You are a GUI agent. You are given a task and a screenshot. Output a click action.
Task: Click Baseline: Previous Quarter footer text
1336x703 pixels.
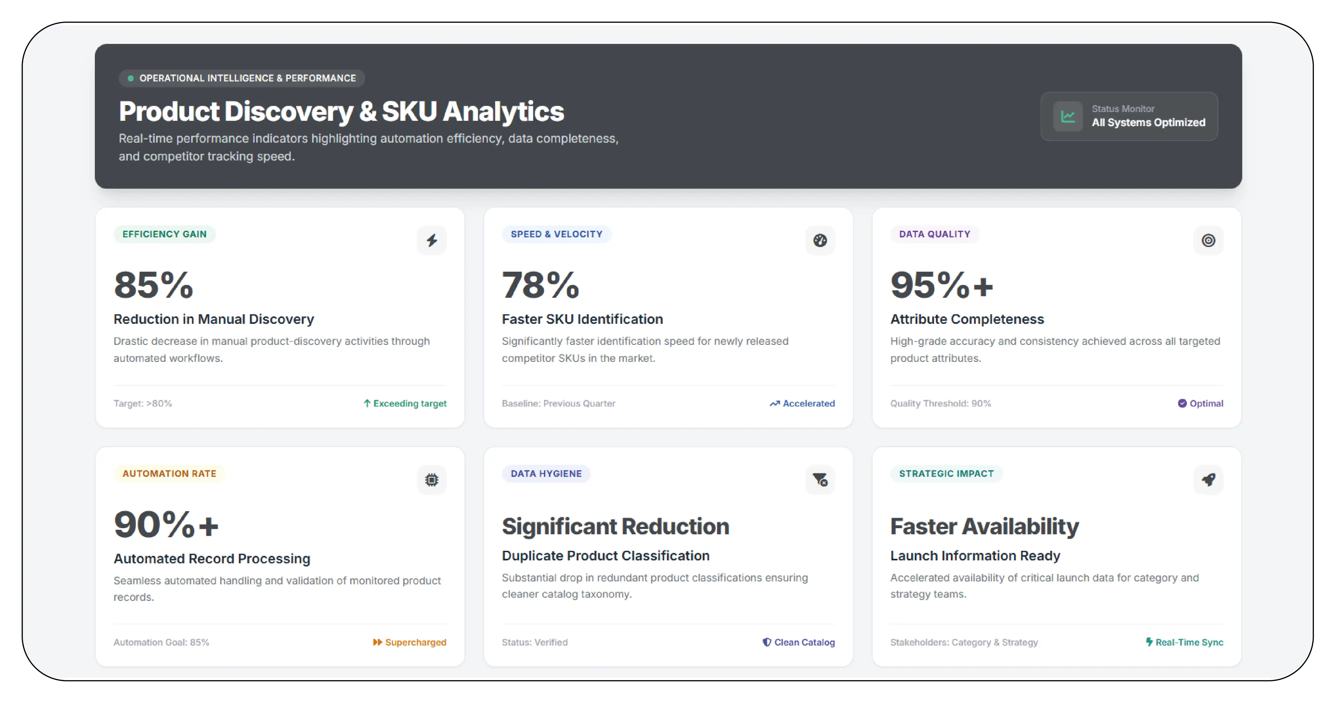pyautogui.click(x=559, y=403)
